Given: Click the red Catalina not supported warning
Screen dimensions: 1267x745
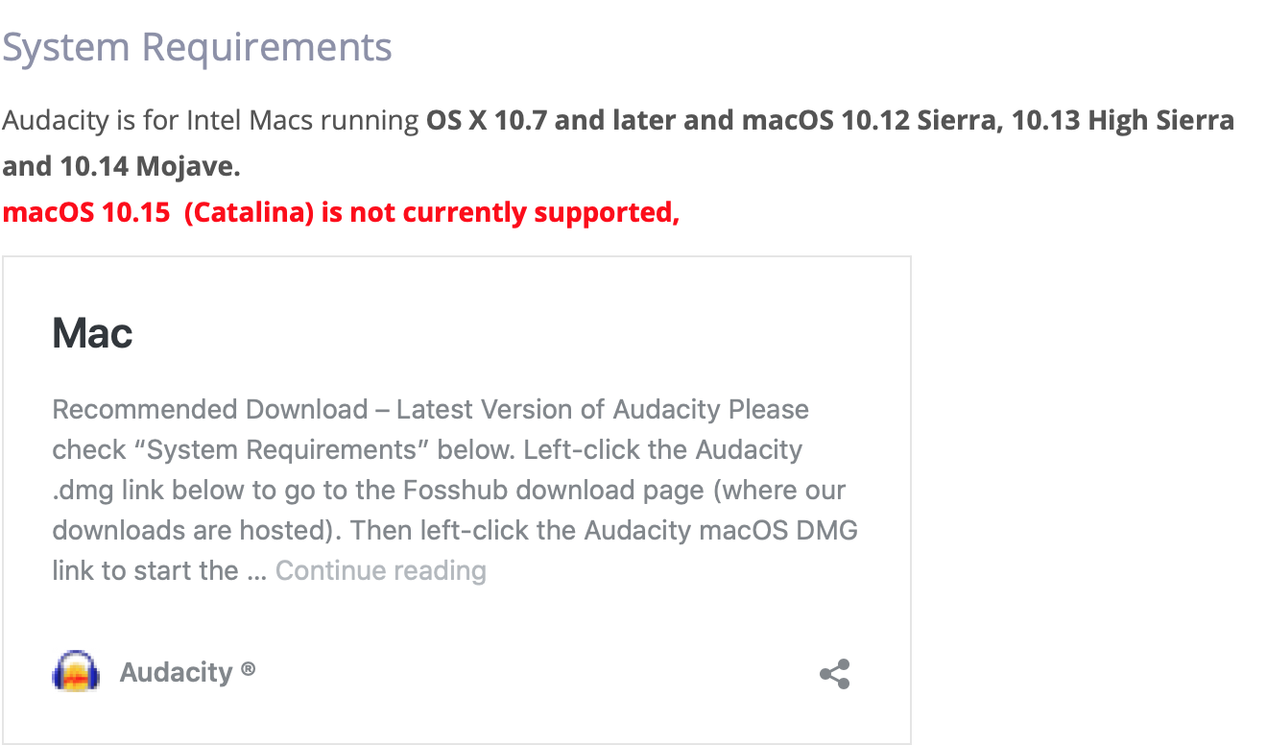Looking at the screenshot, I should coord(341,212).
